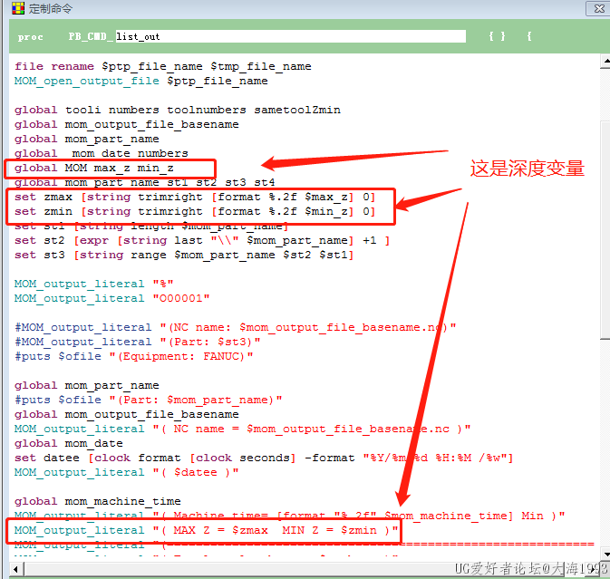This screenshot has height=579, width=610.
Task: Click commented line '#puts $ofile "(Part: $mom_part_name)"'
Action: pyautogui.click(x=149, y=400)
